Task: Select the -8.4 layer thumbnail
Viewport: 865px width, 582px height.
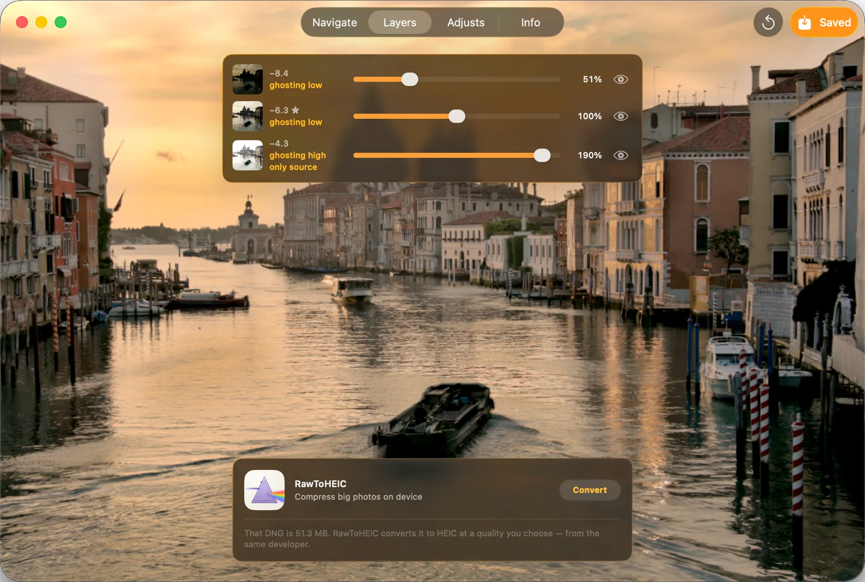Action: (x=247, y=79)
